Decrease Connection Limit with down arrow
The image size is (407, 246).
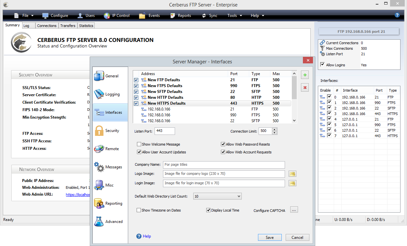click(274, 133)
